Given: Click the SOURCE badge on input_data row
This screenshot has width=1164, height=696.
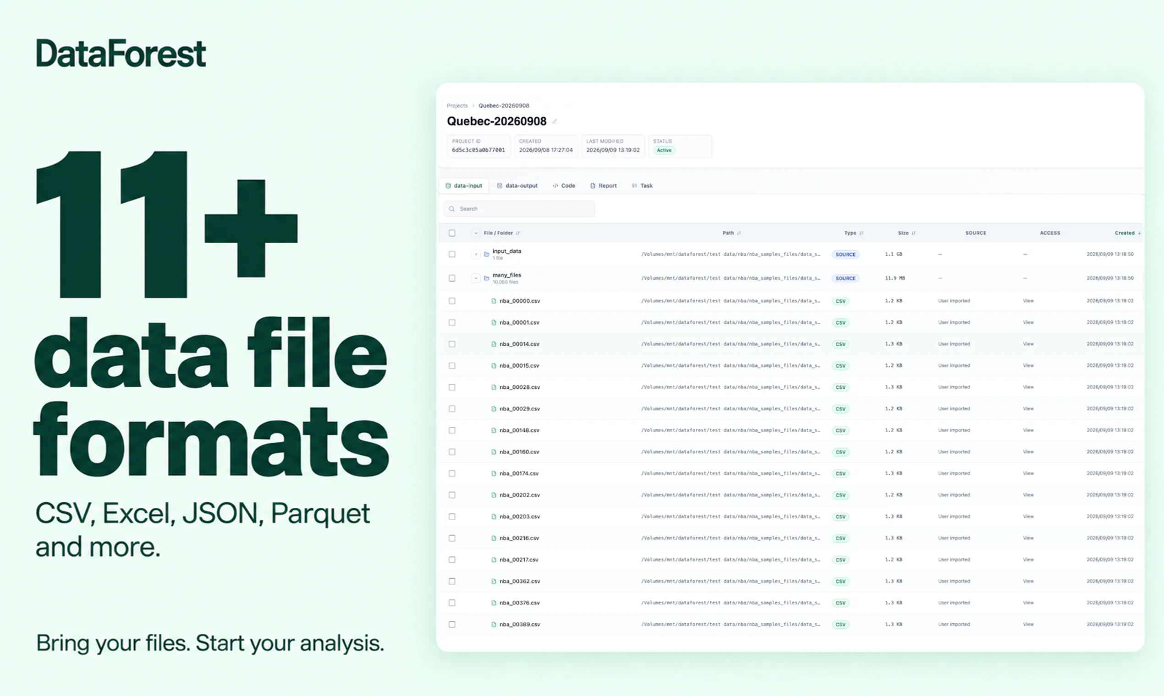Looking at the screenshot, I should 846,254.
